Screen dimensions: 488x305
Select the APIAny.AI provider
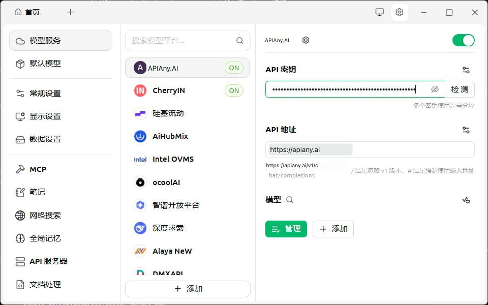188,68
